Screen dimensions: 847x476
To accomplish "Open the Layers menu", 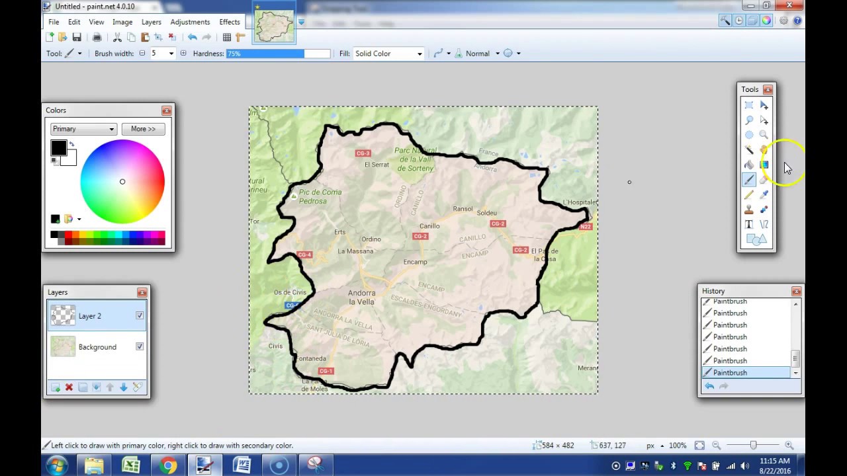I will [151, 22].
